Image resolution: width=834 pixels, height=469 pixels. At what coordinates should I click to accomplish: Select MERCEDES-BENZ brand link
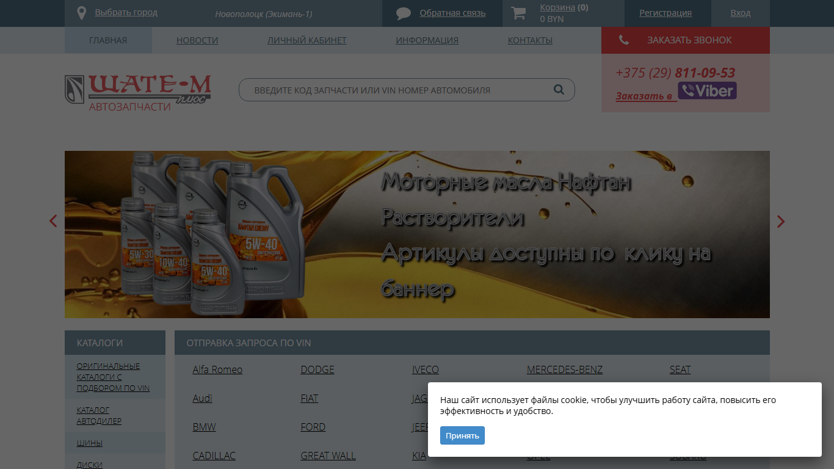click(x=564, y=369)
